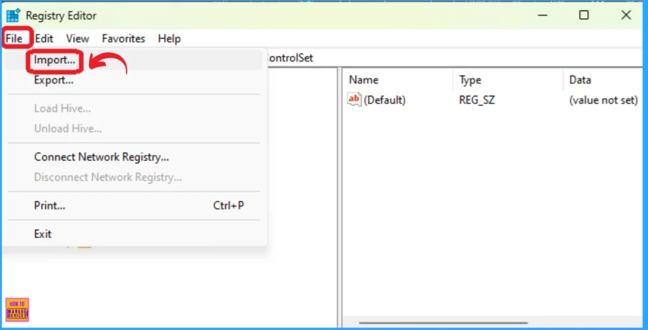Maximize the Registry Editor window

tap(583, 16)
